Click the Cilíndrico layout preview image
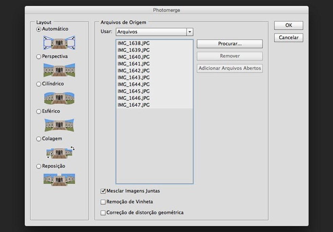This screenshot has height=232, width=333. pos(59,98)
